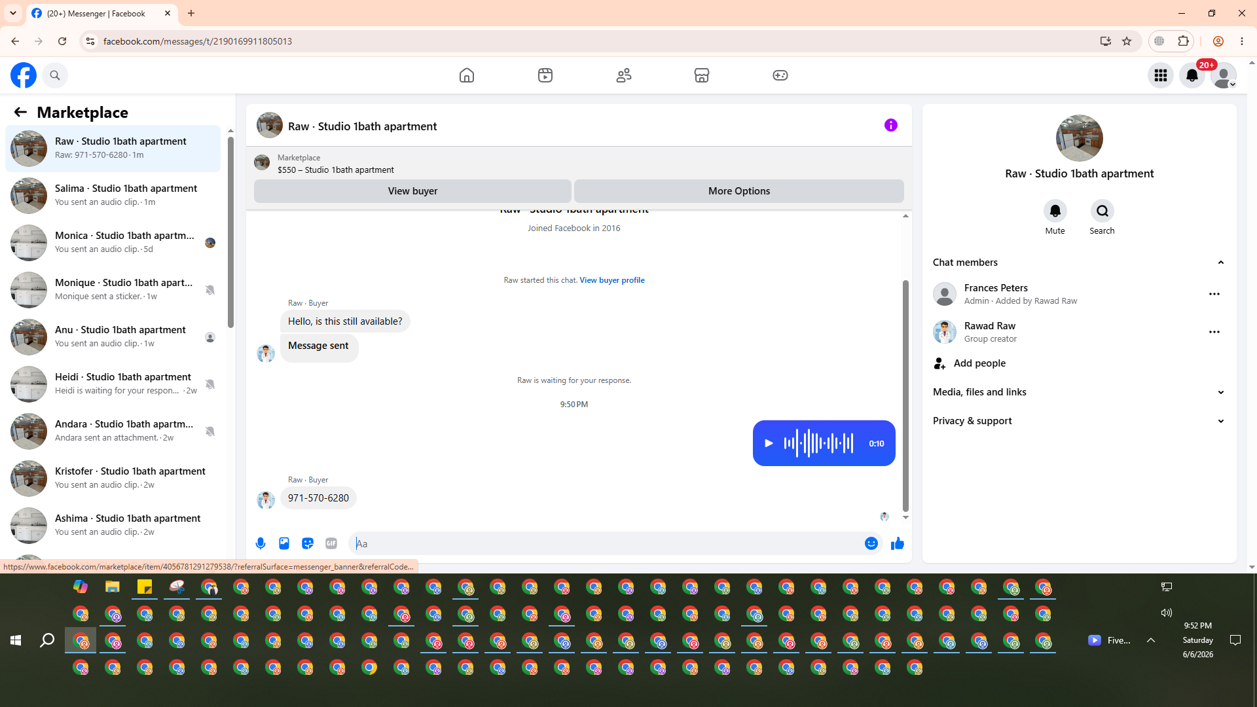Viewport: 1257px width, 707px height.
Task: Open Salima Studio 1bath apartment conversation
Action: (x=113, y=195)
